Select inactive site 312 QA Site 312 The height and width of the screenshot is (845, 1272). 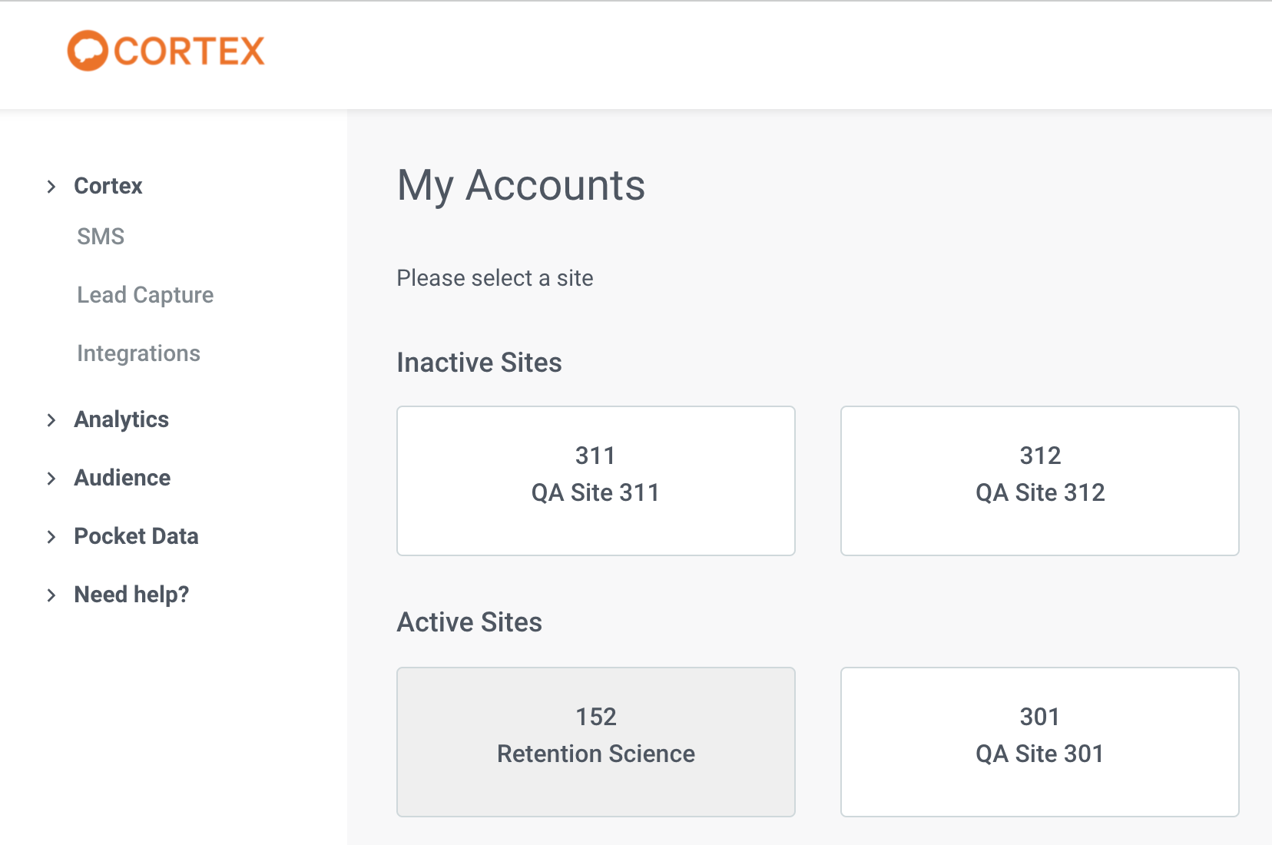[x=1040, y=481]
